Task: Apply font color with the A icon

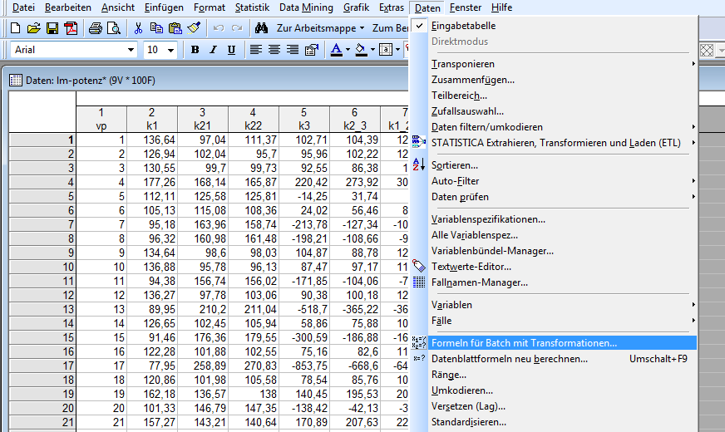Action: [x=336, y=50]
